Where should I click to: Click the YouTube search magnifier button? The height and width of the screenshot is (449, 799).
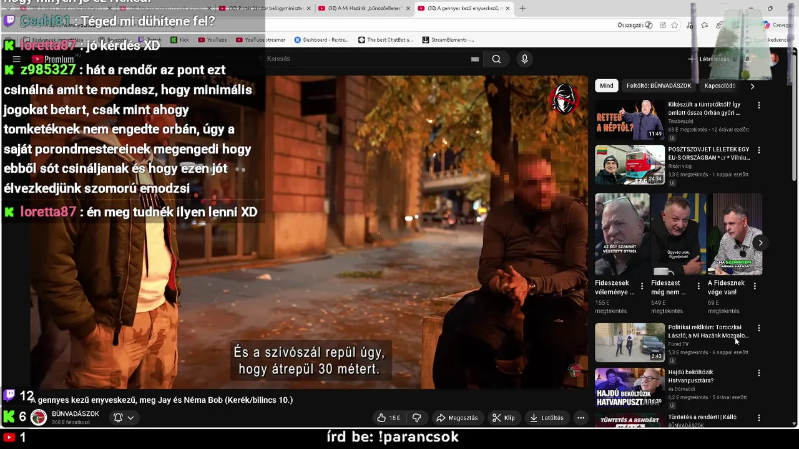click(496, 59)
